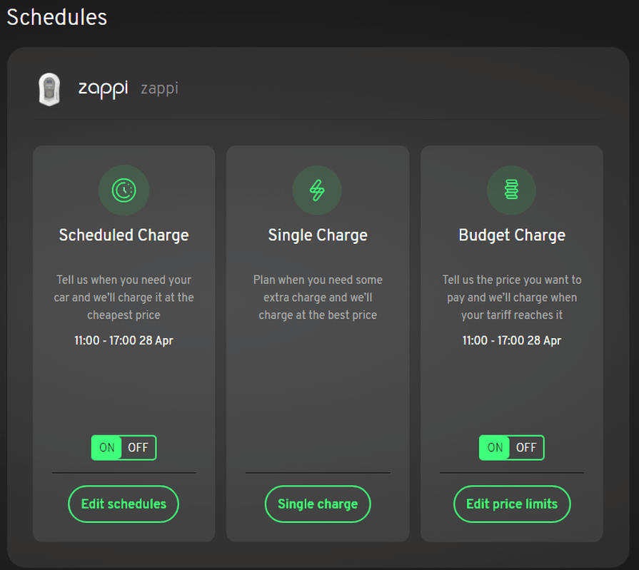Switch Budget Charge to OFF
This screenshot has width=639, height=570.
click(x=526, y=448)
